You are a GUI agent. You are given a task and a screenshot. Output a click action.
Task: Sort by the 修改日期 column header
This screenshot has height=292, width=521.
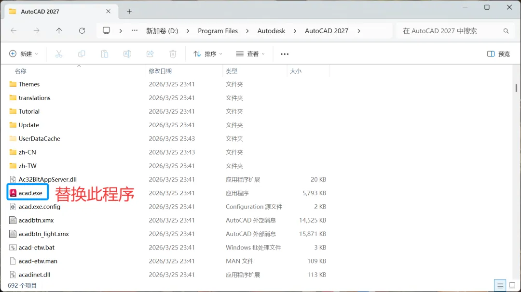pyautogui.click(x=160, y=71)
